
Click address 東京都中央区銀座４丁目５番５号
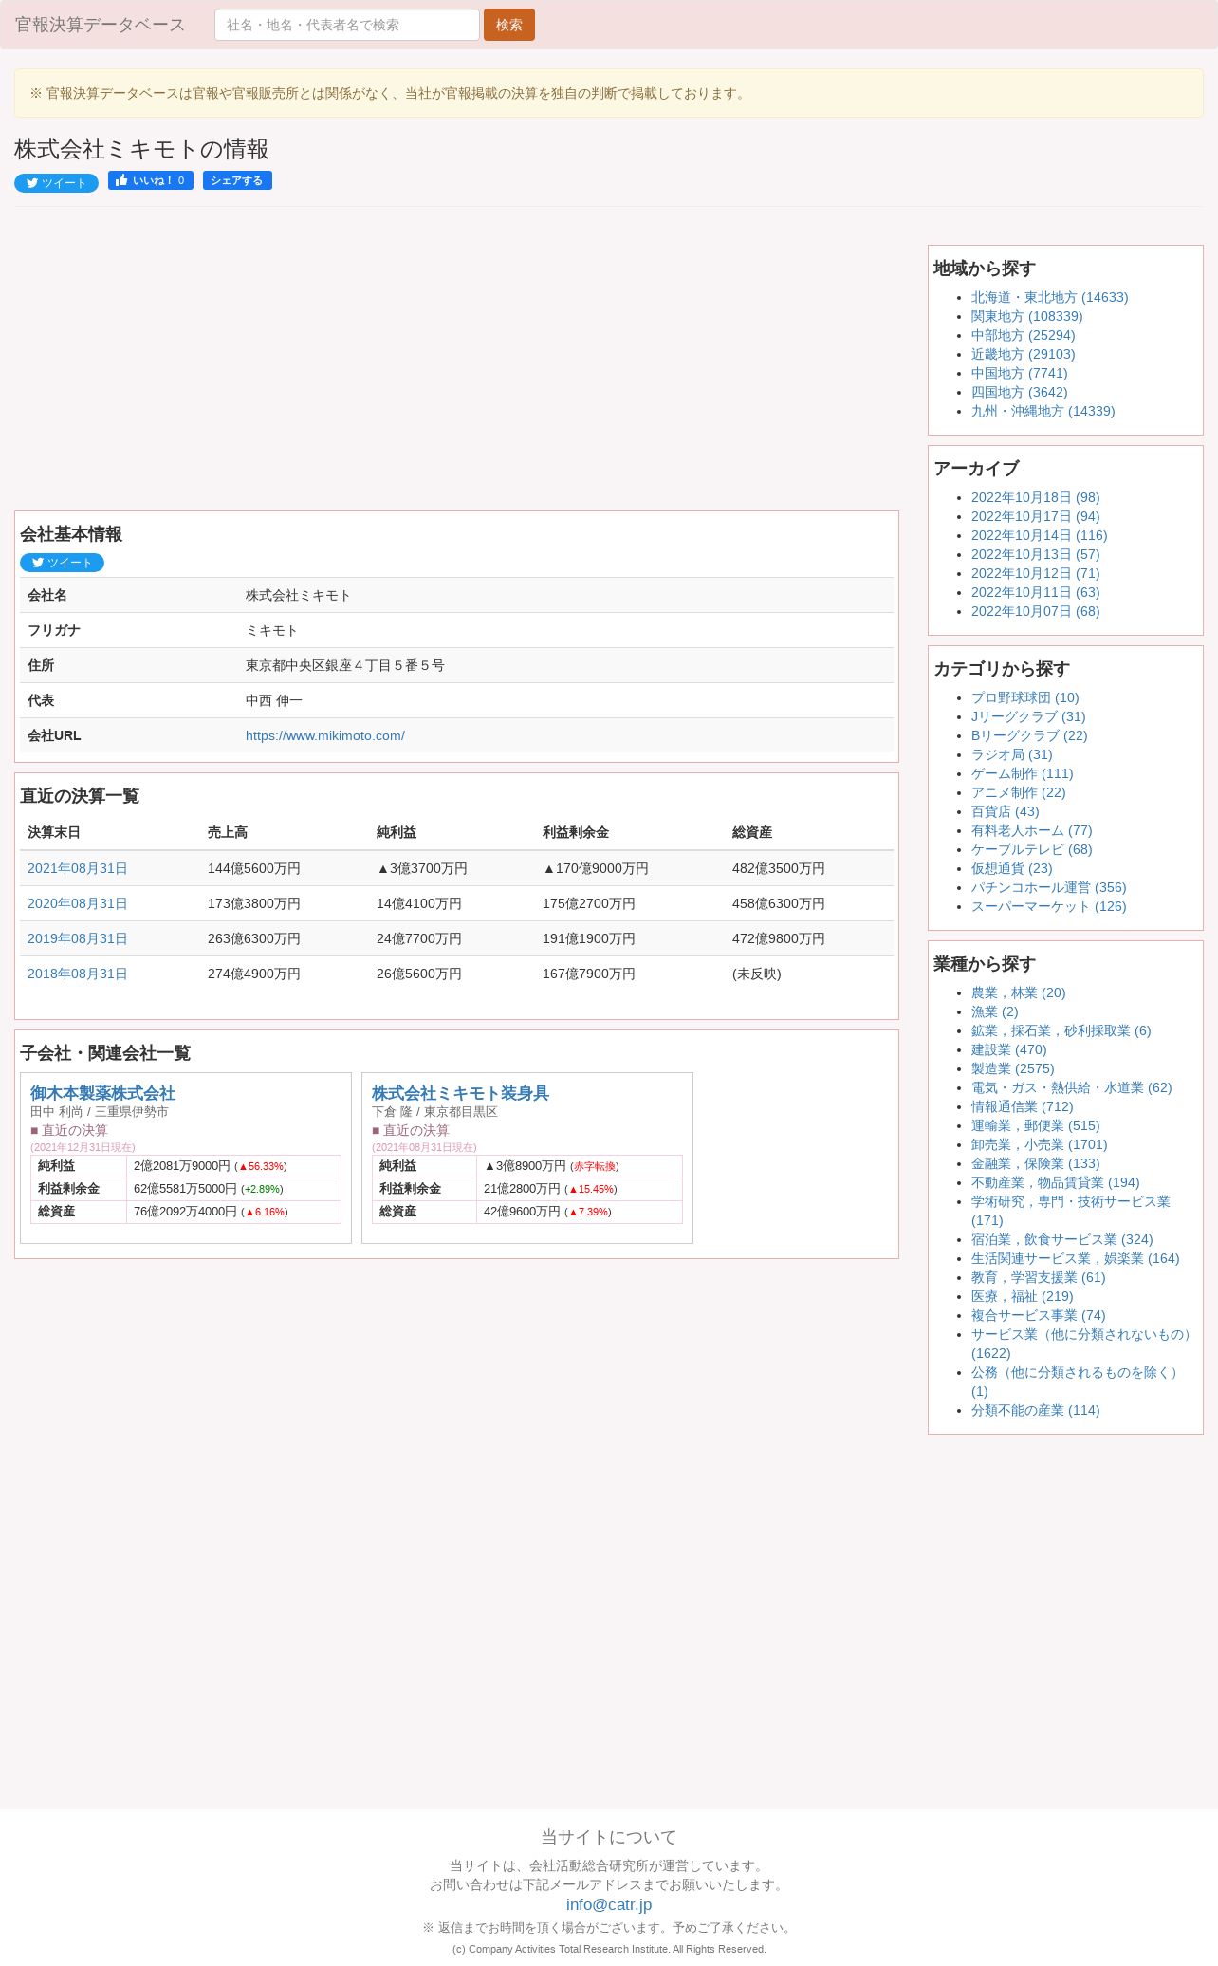pos(344,665)
